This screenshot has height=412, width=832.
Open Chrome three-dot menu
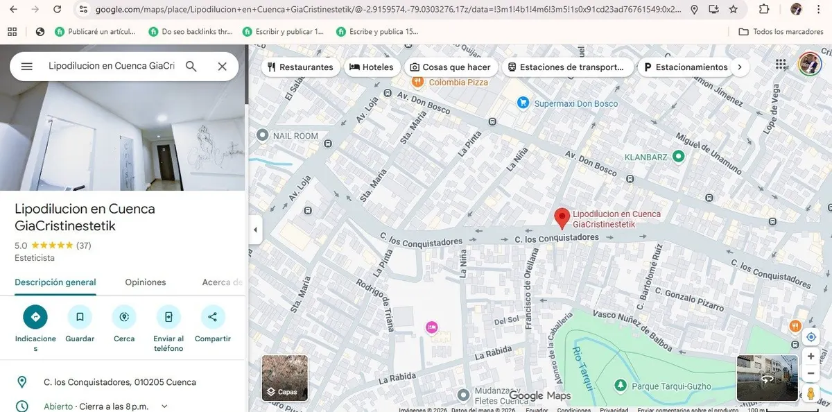(x=819, y=9)
